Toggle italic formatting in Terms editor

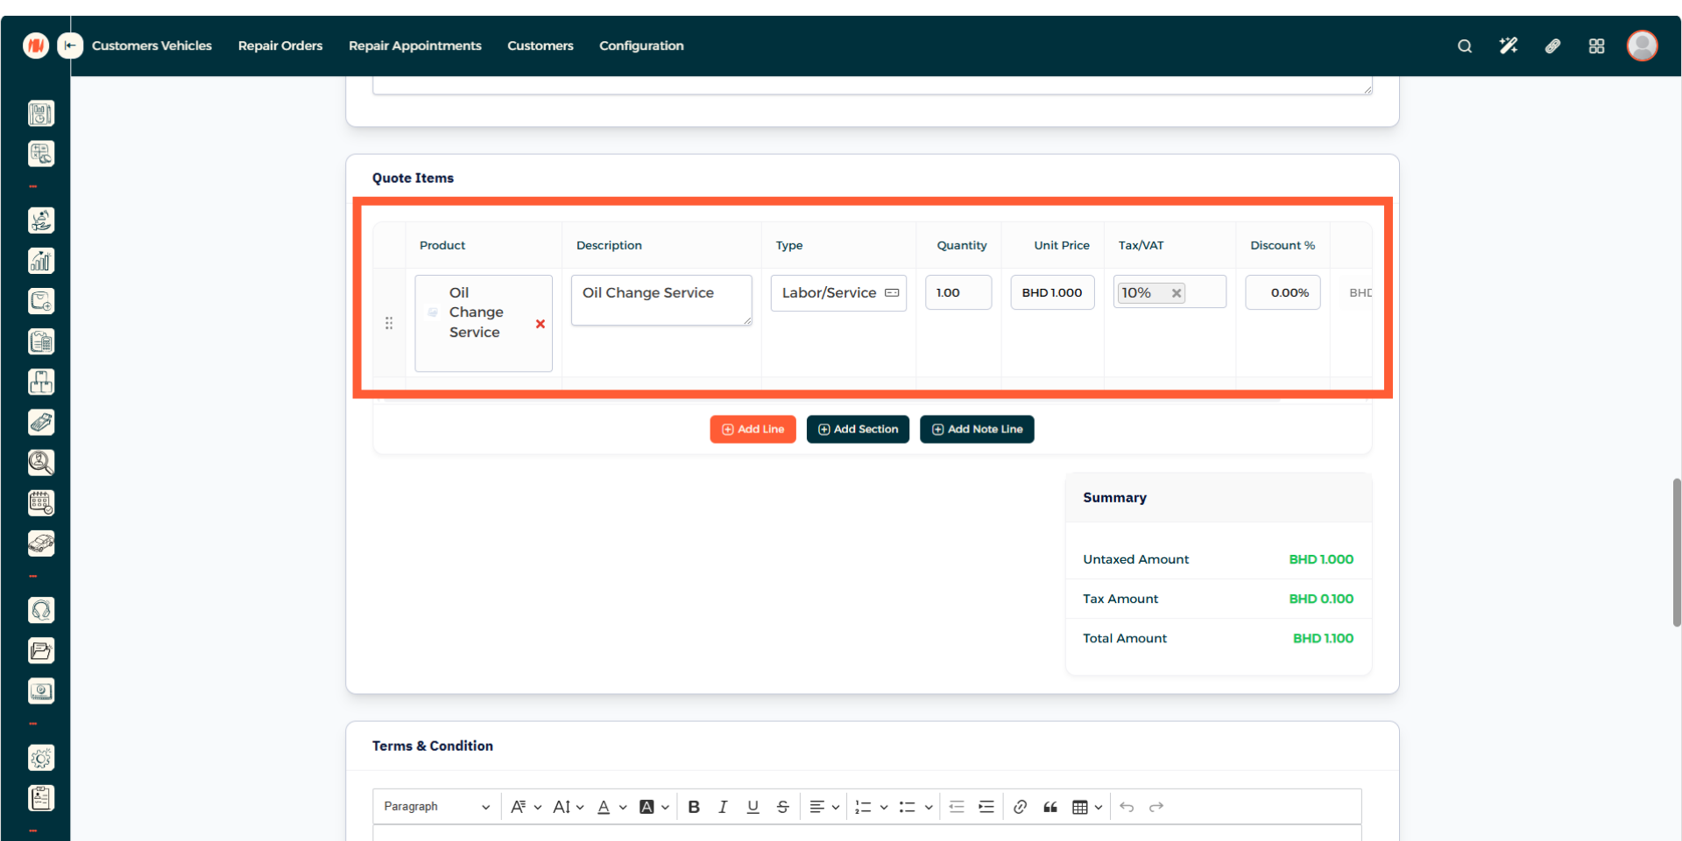[x=723, y=807]
